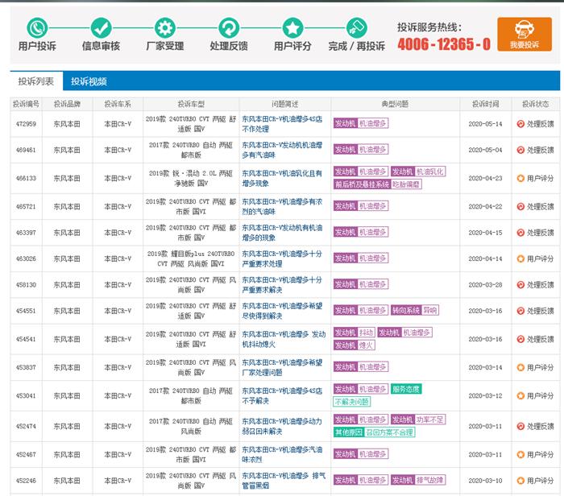This screenshot has height=496, width=564.
Task: Open complaint 东风本田CR-V机油增多动力弱召回未解决
Action: tap(282, 426)
